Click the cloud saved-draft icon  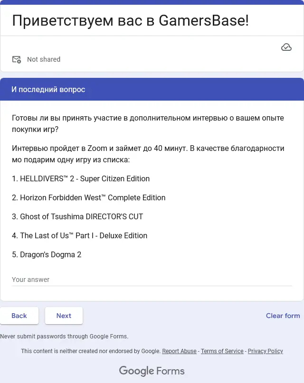pyautogui.click(x=286, y=47)
